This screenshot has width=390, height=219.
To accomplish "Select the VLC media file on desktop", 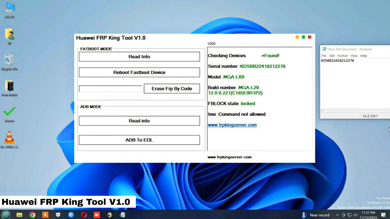I will pyautogui.click(x=9, y=140).
